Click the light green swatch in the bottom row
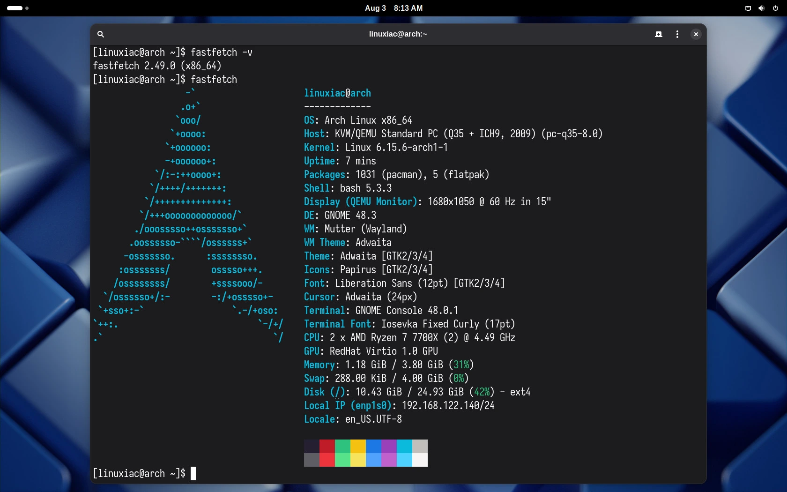Screen dimensions: 787x492 [x=342, y=460]
